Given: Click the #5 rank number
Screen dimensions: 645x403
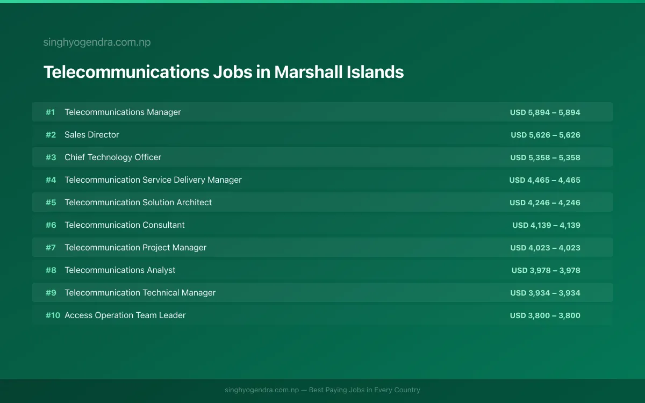Looking at the screenshot, I should (x=51, y=203).
